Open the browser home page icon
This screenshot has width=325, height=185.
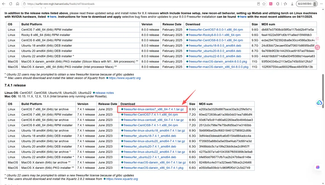[17, 4]
